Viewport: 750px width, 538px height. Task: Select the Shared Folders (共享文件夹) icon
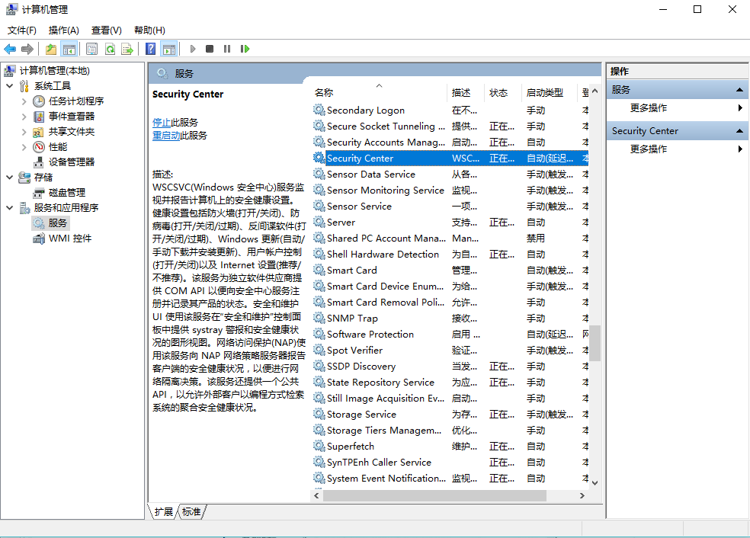pos(39,132)
